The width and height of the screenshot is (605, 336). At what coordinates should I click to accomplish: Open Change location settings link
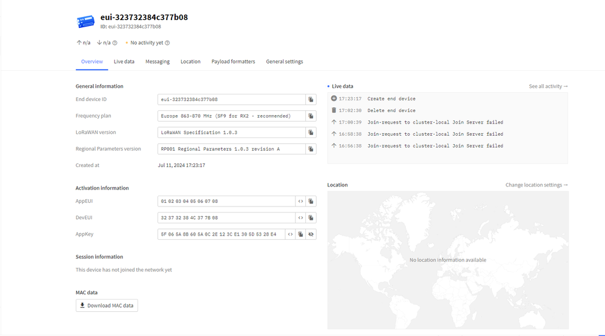(x=537, y=185)
